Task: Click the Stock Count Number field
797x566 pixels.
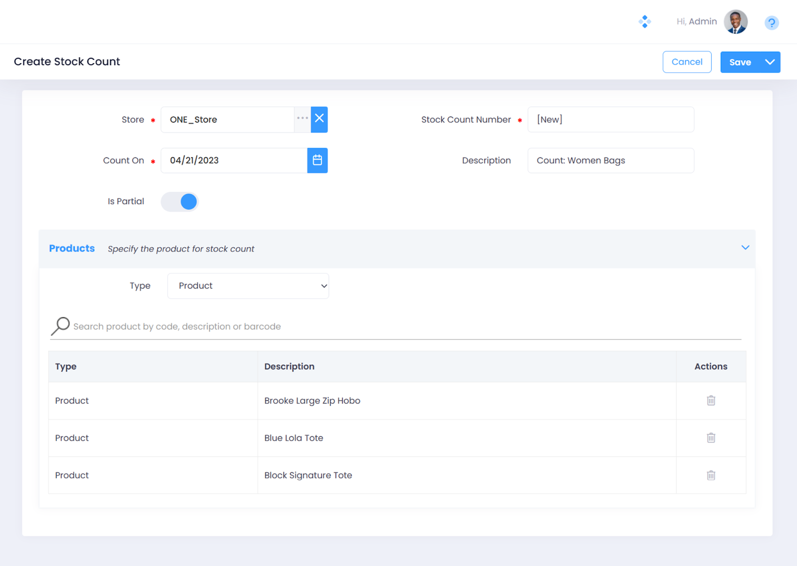Action: (x=611, y=119)
